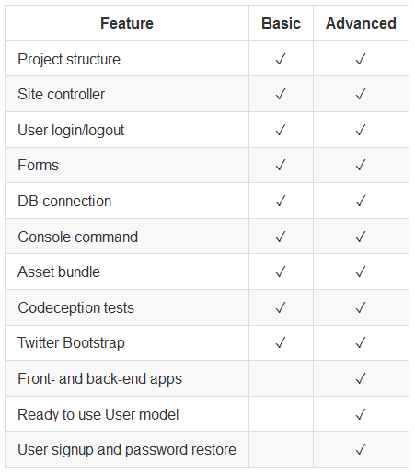Select the Basic column header
415x474 pixels.
click(x=281, y=23)
